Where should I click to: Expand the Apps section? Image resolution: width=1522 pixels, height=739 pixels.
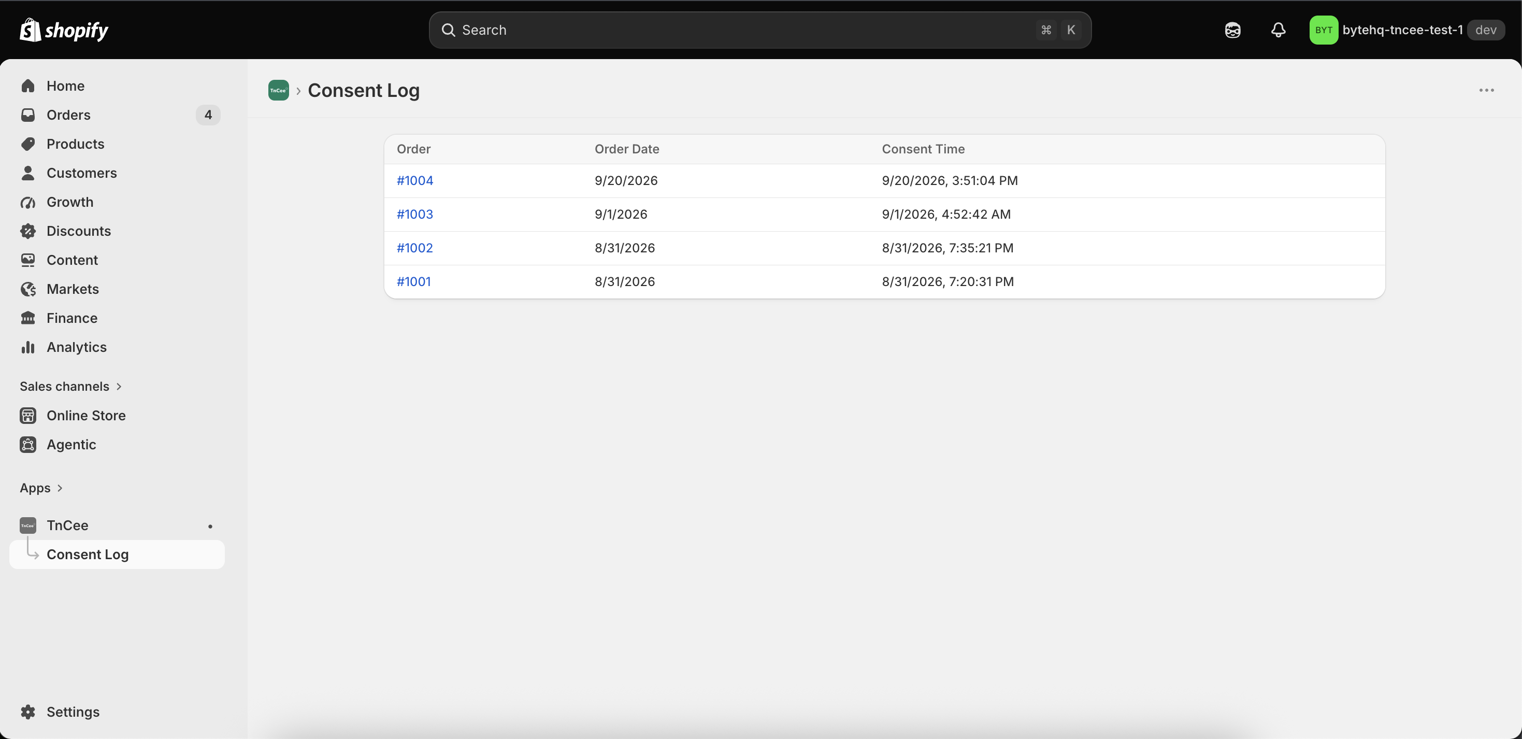[x=41, y=488]
